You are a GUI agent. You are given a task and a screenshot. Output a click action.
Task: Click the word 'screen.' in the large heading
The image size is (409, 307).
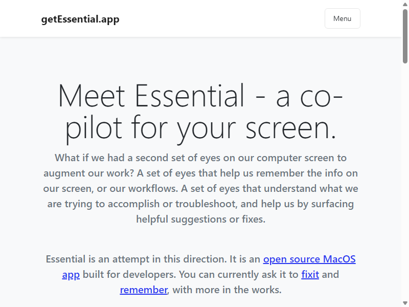pyautogui.click(x=291, y=127)
